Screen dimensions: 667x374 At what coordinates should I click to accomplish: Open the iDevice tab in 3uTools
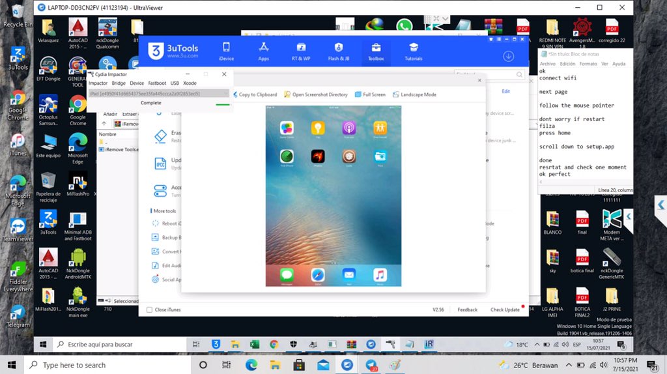pyautogui.click(x=226, y=51)
